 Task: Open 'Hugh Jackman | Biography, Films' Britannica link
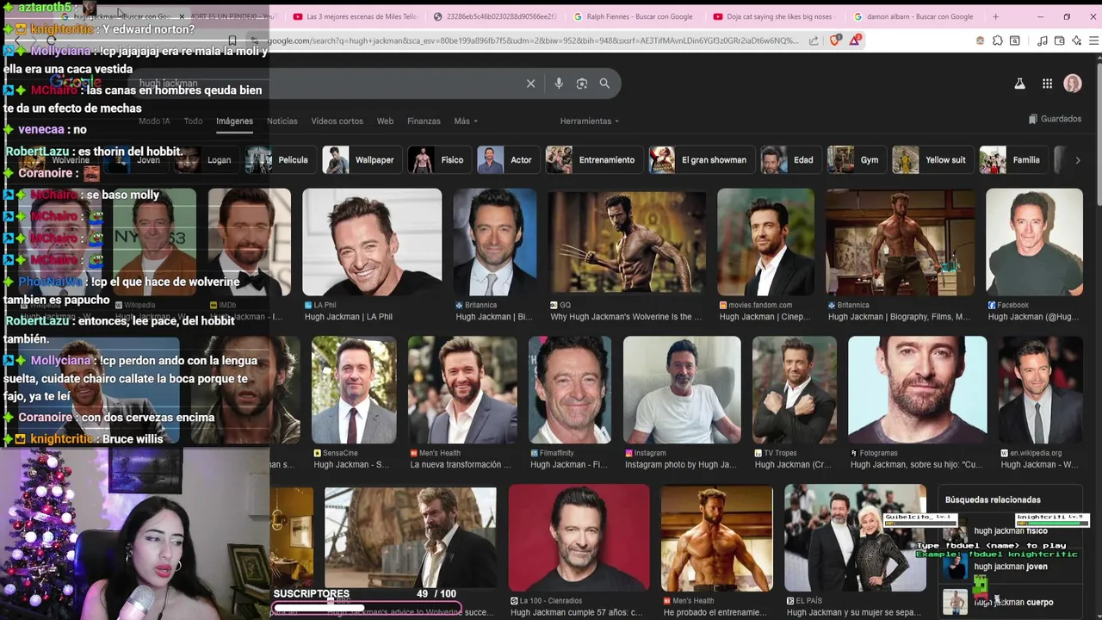(899, 317)
